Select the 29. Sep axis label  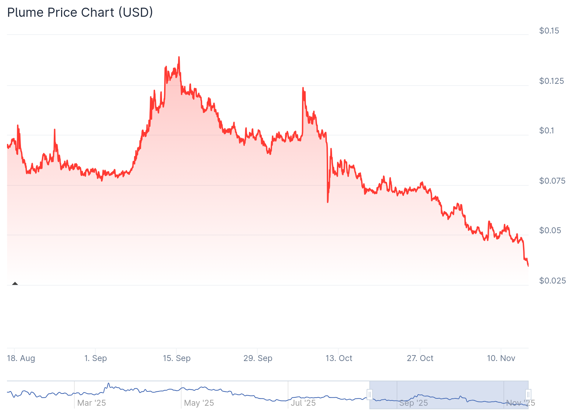[258, 358]
